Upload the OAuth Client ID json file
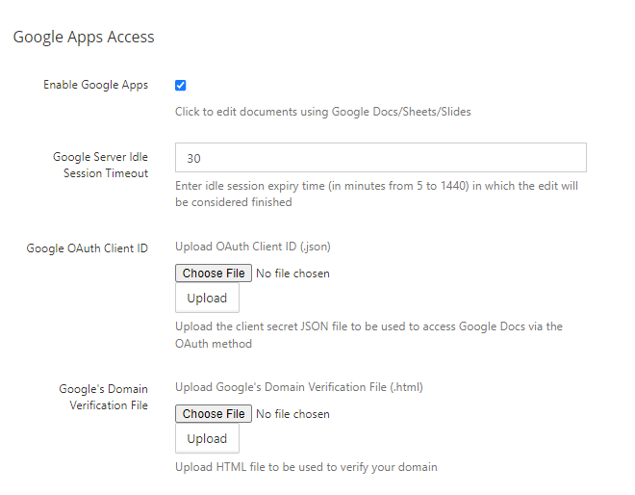Image resolution: width=635 pixels, height=495 pixels. (207, 298)
